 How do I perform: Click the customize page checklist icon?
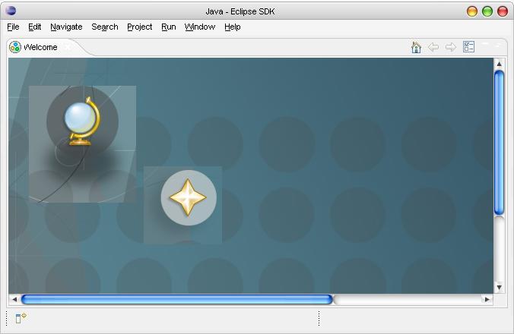click(469, 47)
